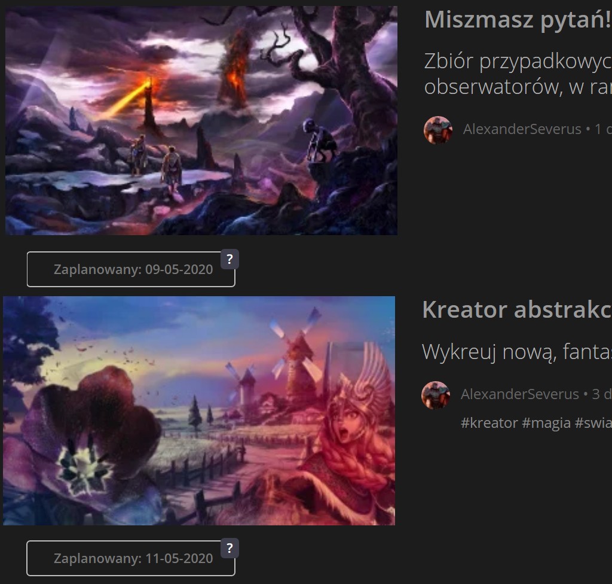Click AlexanderSeverus avatar on the Miszmasz quiz
This screenshot has width=612, height=584.
438,130
